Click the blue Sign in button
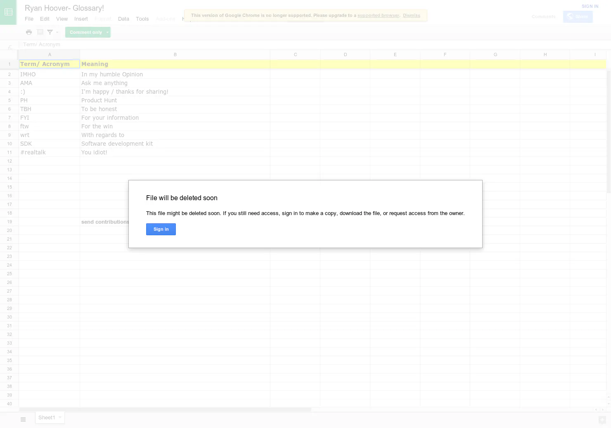Image resolution: width=611 pixels, height=428 pixels. [161, 229]
